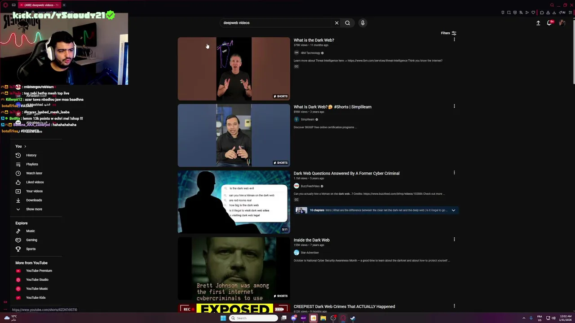Image resolution: width=575 pixels, height=323 pixels.
Task: Play the 'Inside the Dark Web' thumbnail
Action: click(x=234, y=268)
